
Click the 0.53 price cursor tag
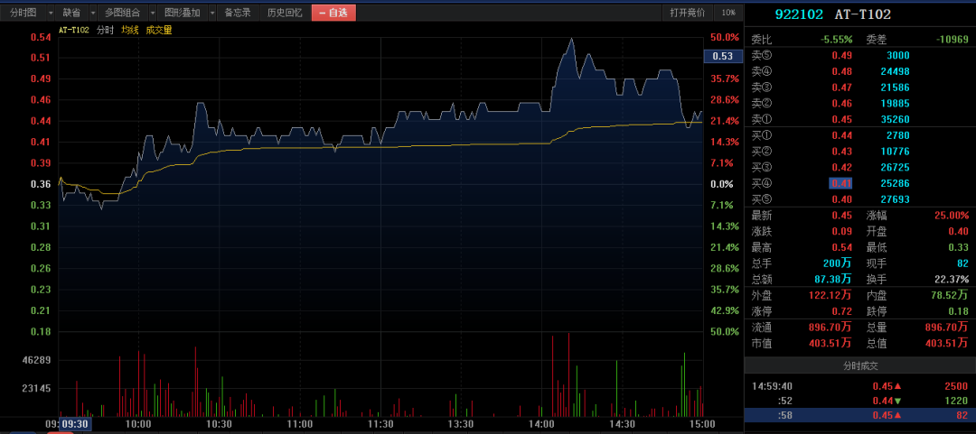(x=723, y=57)
